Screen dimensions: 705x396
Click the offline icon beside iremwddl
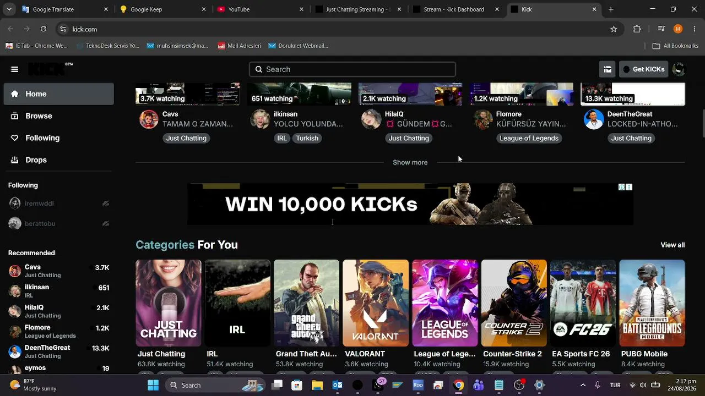pos(106,204)
